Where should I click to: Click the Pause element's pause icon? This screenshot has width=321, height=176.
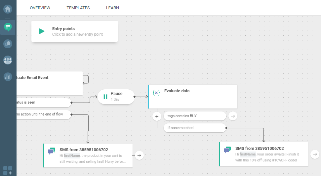pos(105,97)
